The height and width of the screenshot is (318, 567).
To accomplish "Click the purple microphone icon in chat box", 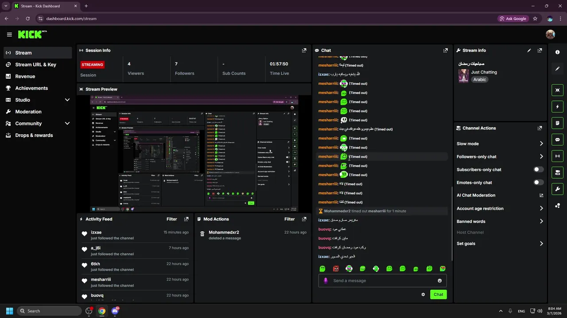I will click(x=326, y=280).
